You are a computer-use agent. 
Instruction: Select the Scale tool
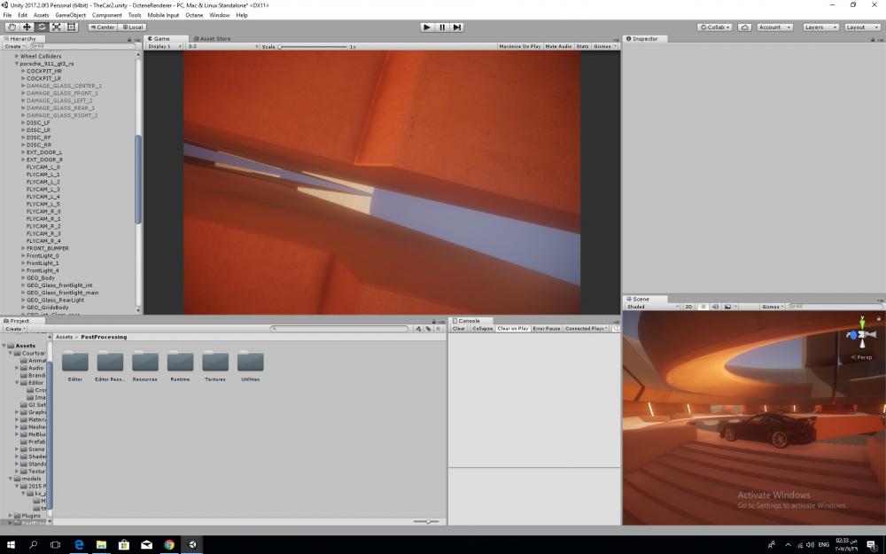[57, 27]
